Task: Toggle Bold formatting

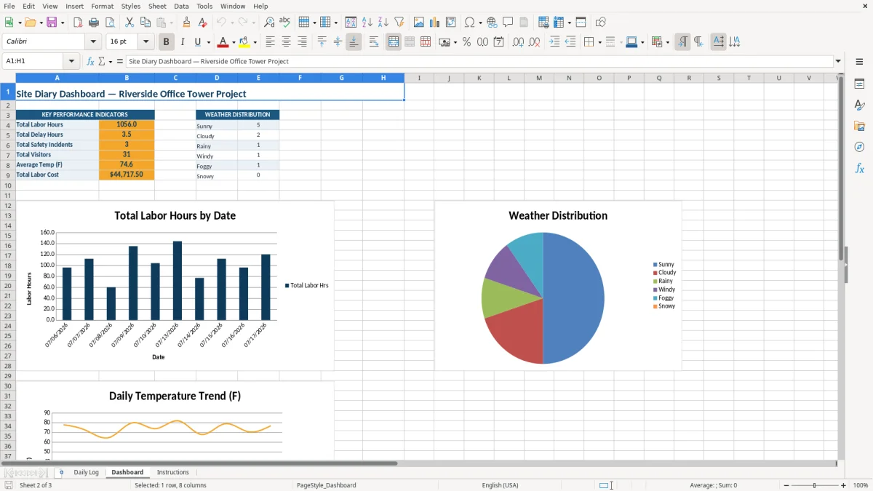Action: pyautogui.click(x=166, y=42)
